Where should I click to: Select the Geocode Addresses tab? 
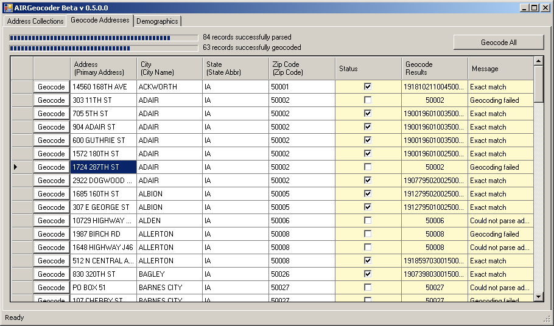[100, 20]
